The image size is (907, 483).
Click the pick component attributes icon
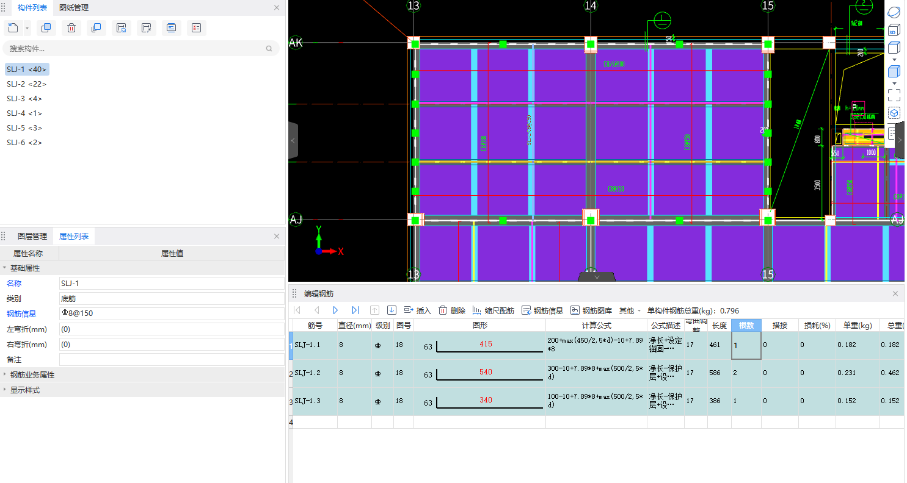pyautogui.click(x=146, y=27)
